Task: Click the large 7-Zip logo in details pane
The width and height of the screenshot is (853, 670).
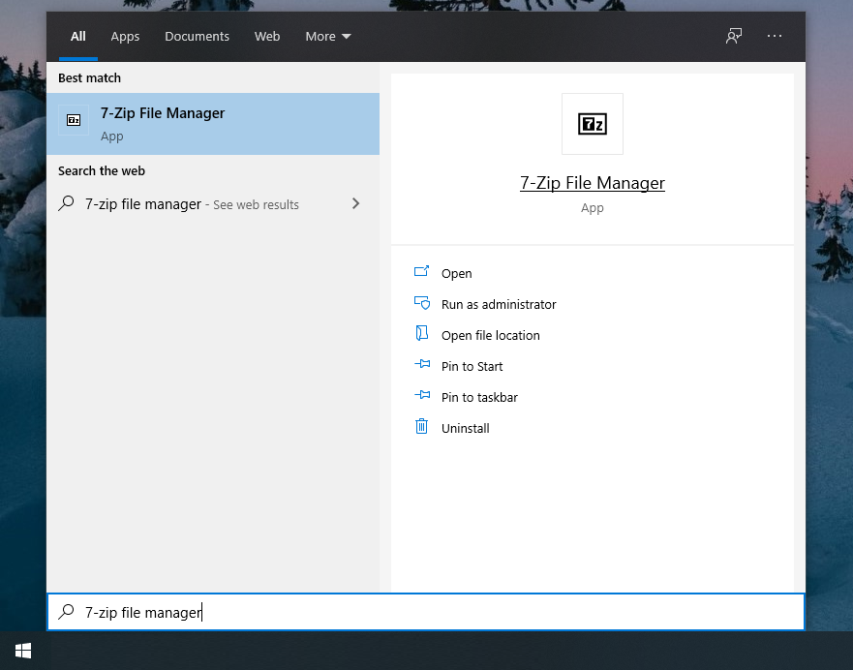Action: pyautogui.click(x=592, y=124)
